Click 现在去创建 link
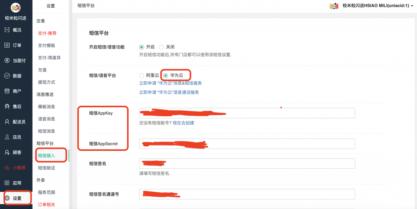Viewport: 417px width, 209px height. click(184, 123)
